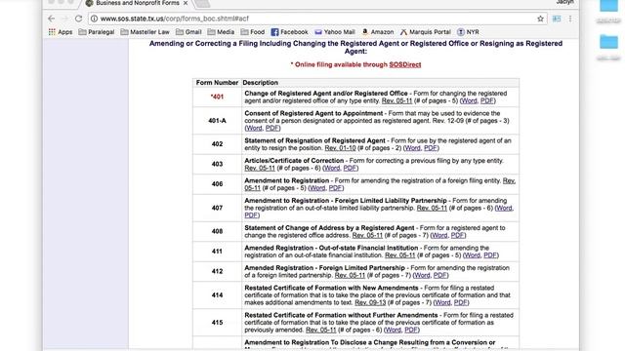
Task: Open PDF version of form 406
Action: click(335, 188)
